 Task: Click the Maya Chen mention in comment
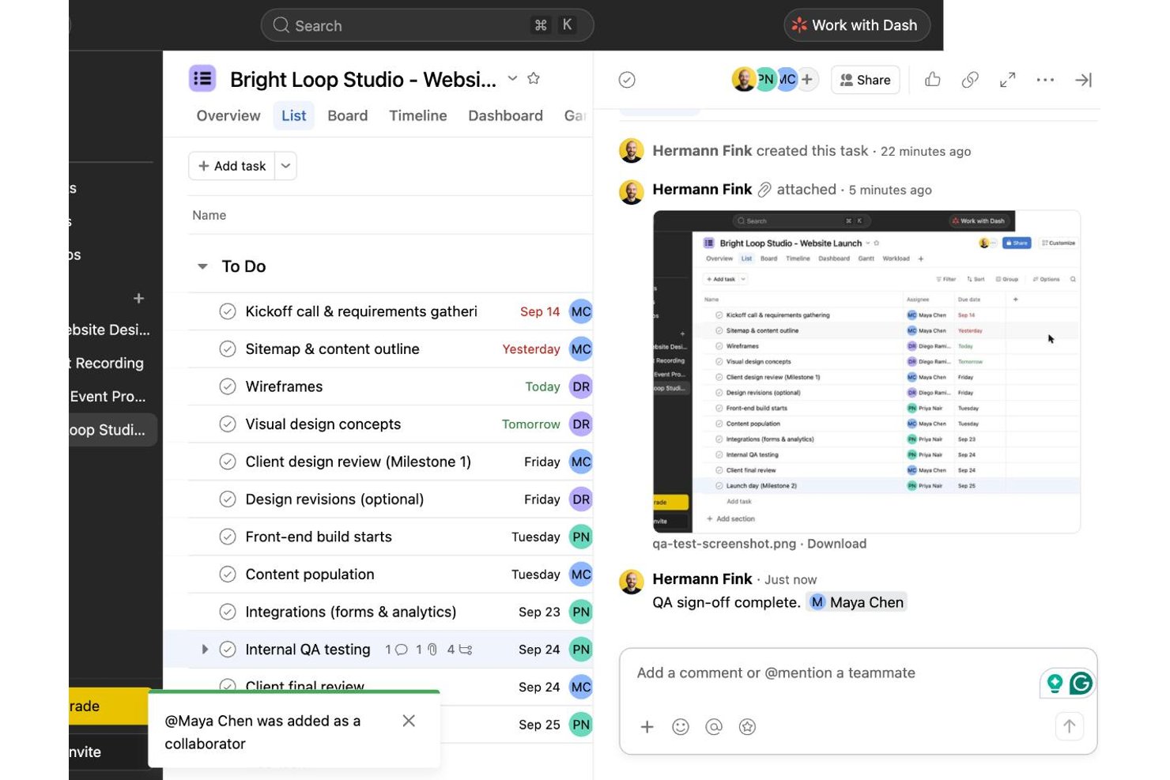coord(856,602)
